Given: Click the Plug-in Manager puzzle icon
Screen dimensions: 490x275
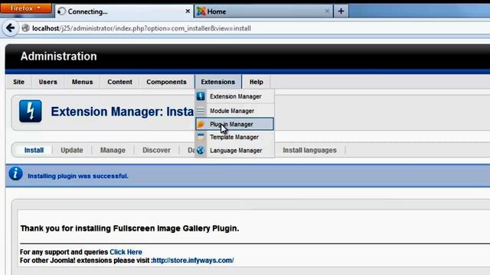Looking at the screenshot, I should (201, 124).
